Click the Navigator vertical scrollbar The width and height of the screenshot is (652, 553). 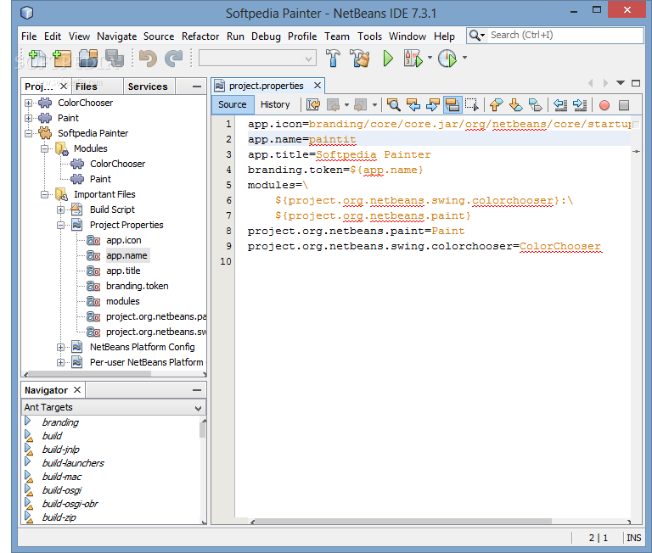click(x=203, y=430)
